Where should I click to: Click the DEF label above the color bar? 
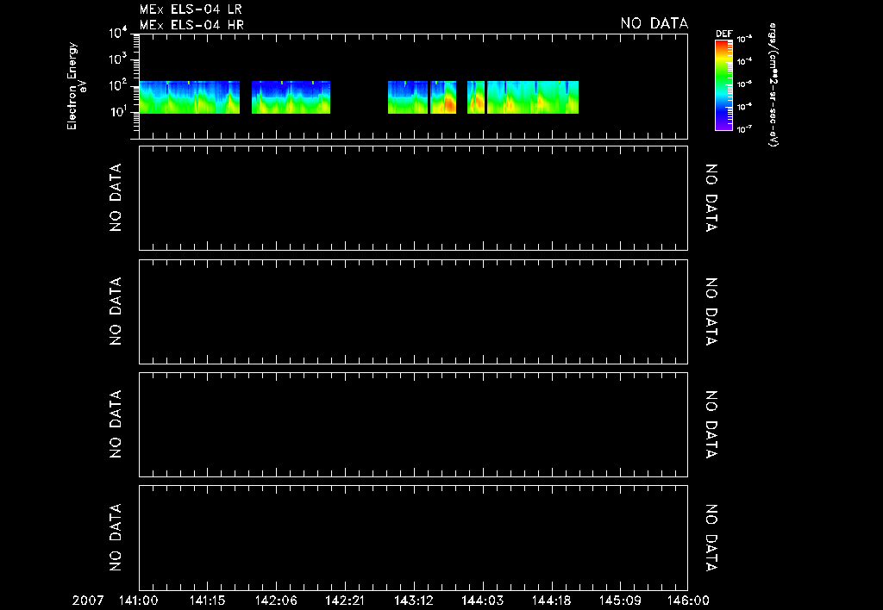pos(723,34)
